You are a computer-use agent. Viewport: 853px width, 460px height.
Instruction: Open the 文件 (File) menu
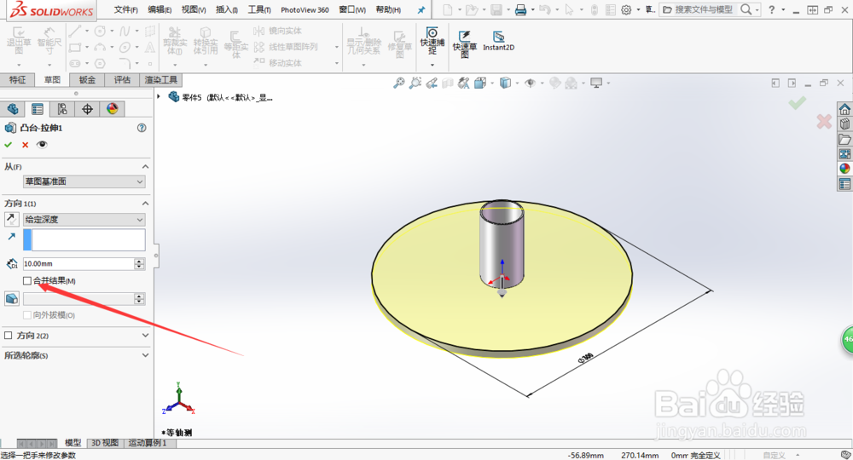(x=125, y=9)
